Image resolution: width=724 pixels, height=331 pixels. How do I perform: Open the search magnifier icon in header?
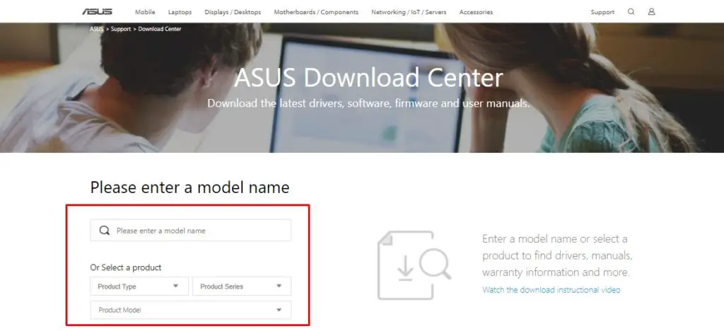631,11
